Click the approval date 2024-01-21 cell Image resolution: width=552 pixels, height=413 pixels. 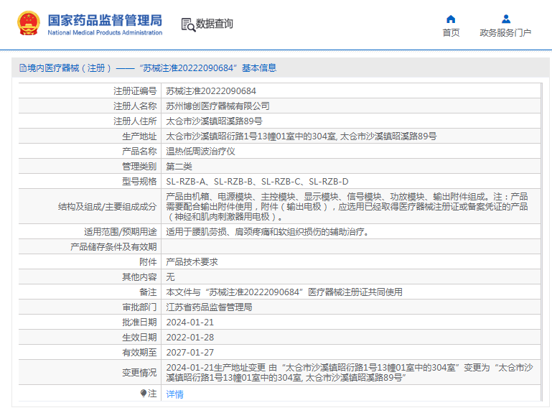click(x=190, y=322)
